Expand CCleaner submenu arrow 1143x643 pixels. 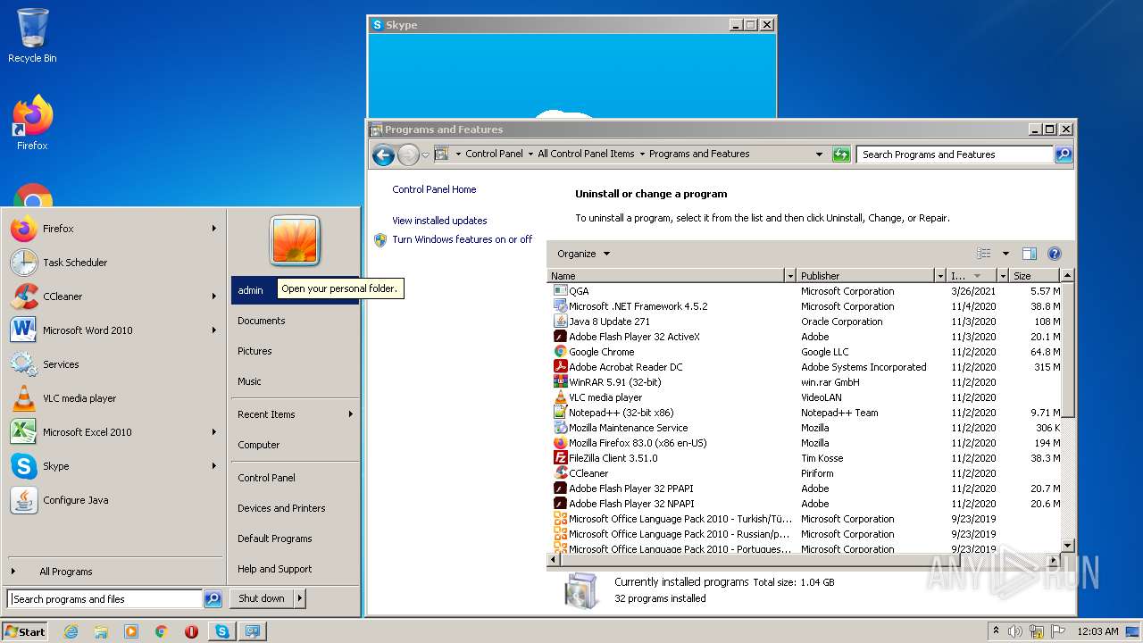tap(213, 296)
